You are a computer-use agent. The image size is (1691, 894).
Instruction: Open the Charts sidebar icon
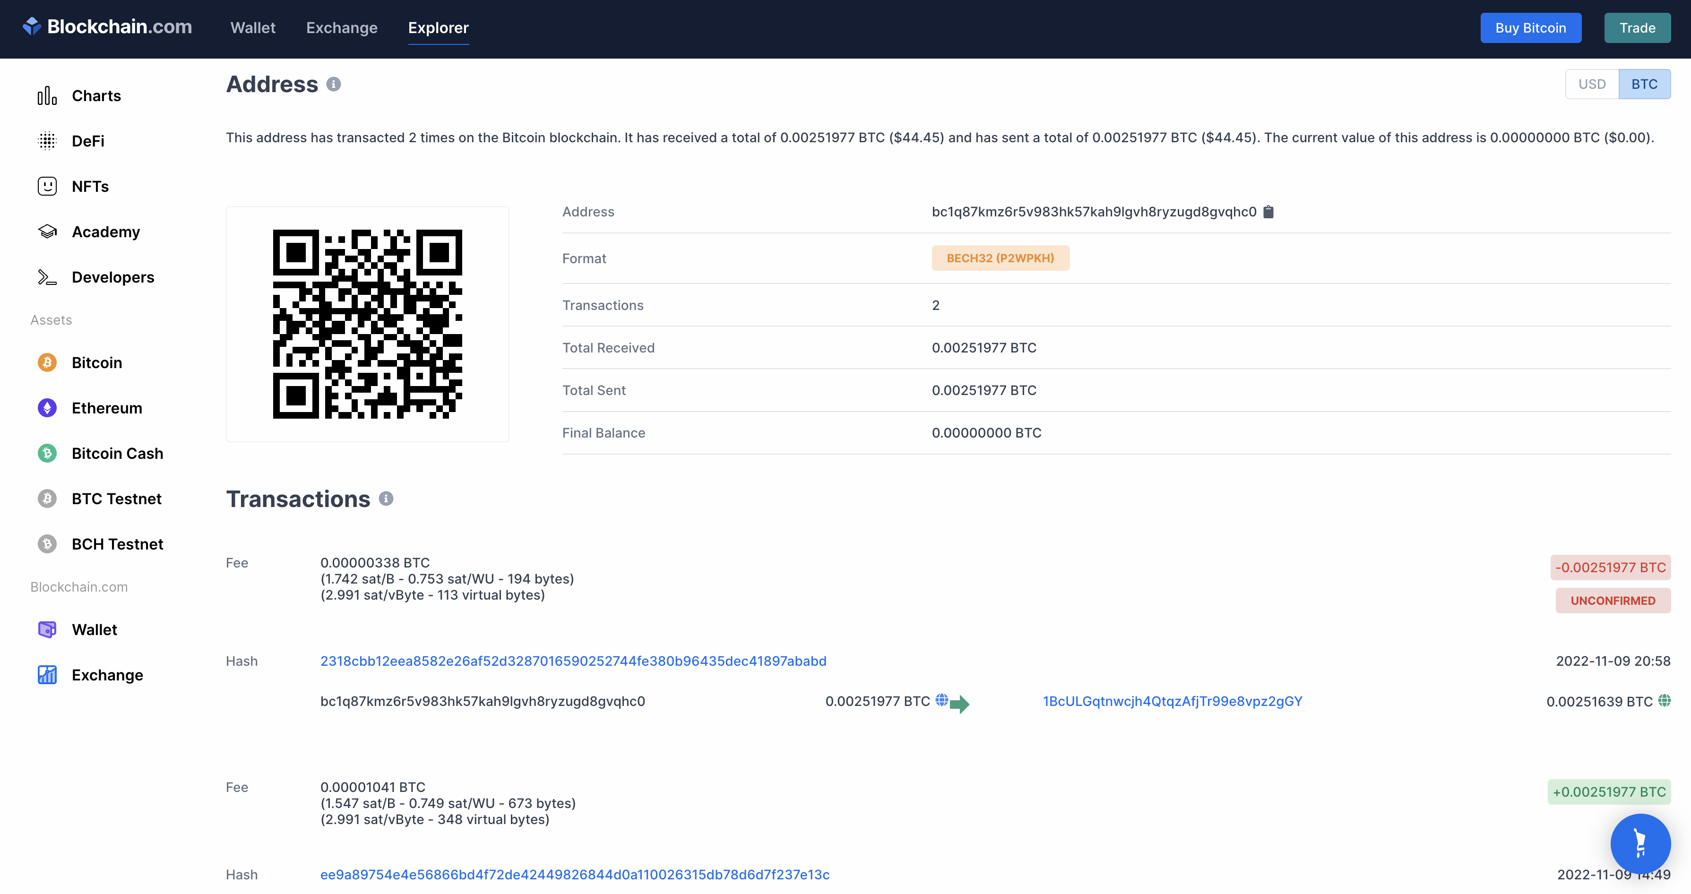coord(47,96)
